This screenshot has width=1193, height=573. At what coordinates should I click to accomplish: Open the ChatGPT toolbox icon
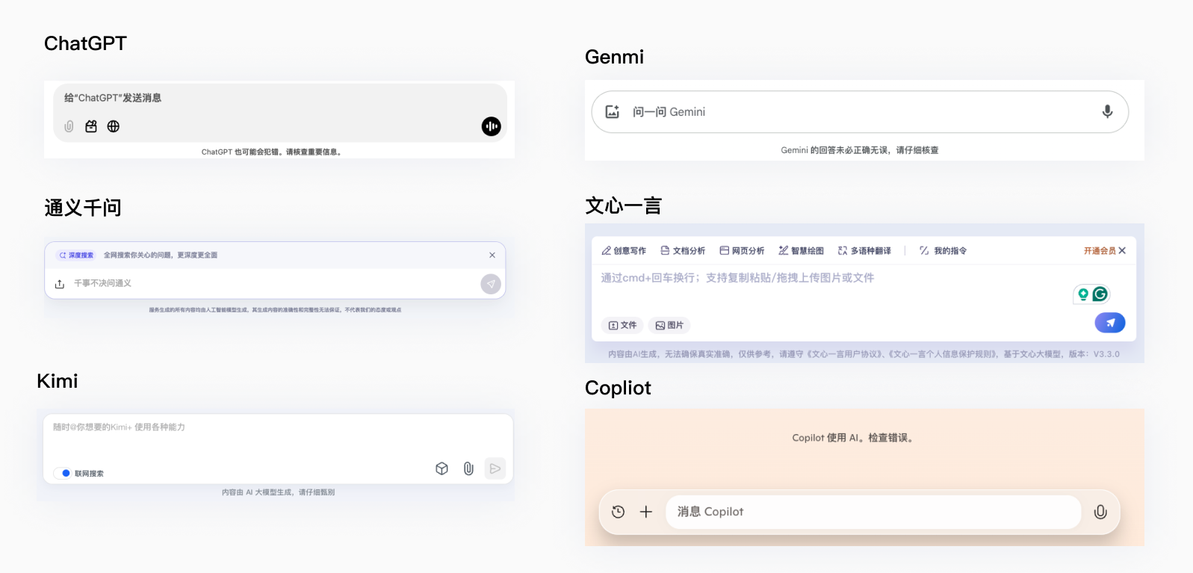(x=91, y=126)
